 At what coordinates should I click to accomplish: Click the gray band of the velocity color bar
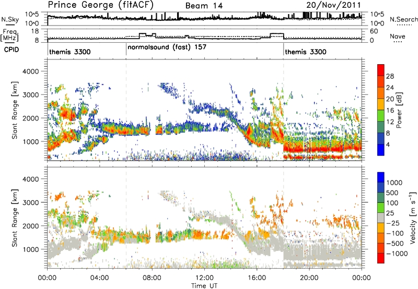[381, 218]
